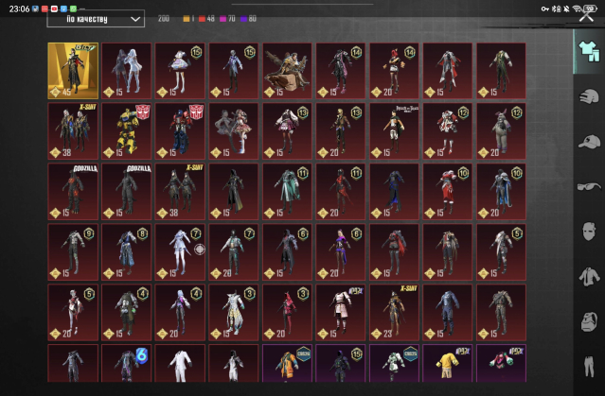The image size is (605, 396).
Task: Pick the yellow Bumblebee Transformers outfit
Action: [x=126, y=130]
